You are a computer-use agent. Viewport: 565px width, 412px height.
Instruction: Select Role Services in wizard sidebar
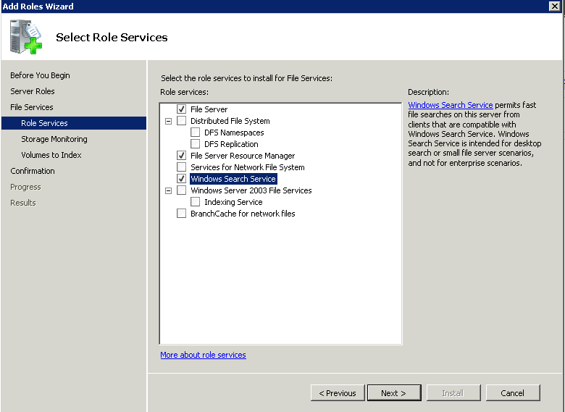click(x=74, y=123)
